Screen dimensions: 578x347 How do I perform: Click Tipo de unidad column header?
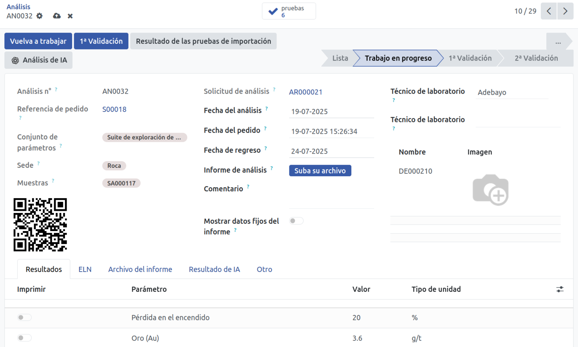(436, 289)
